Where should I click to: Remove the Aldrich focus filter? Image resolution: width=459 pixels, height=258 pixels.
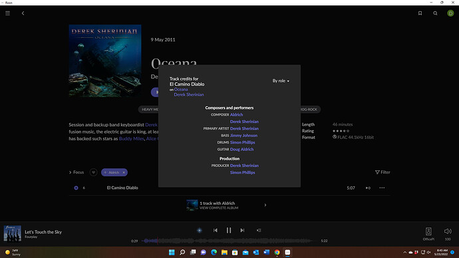[x=124, y=173]
